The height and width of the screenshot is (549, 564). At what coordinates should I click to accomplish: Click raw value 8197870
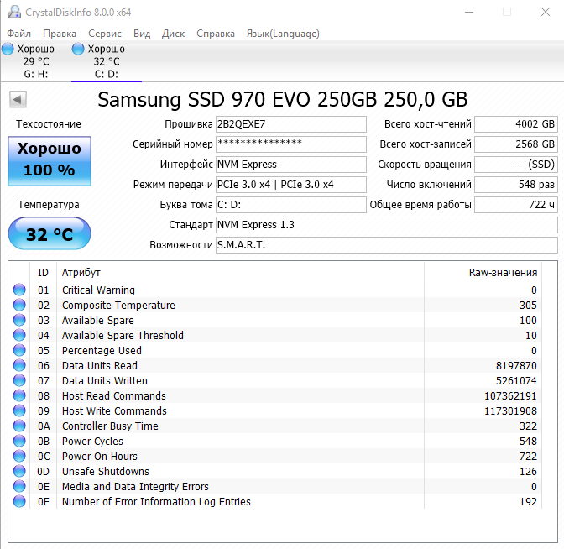[516, 365]
